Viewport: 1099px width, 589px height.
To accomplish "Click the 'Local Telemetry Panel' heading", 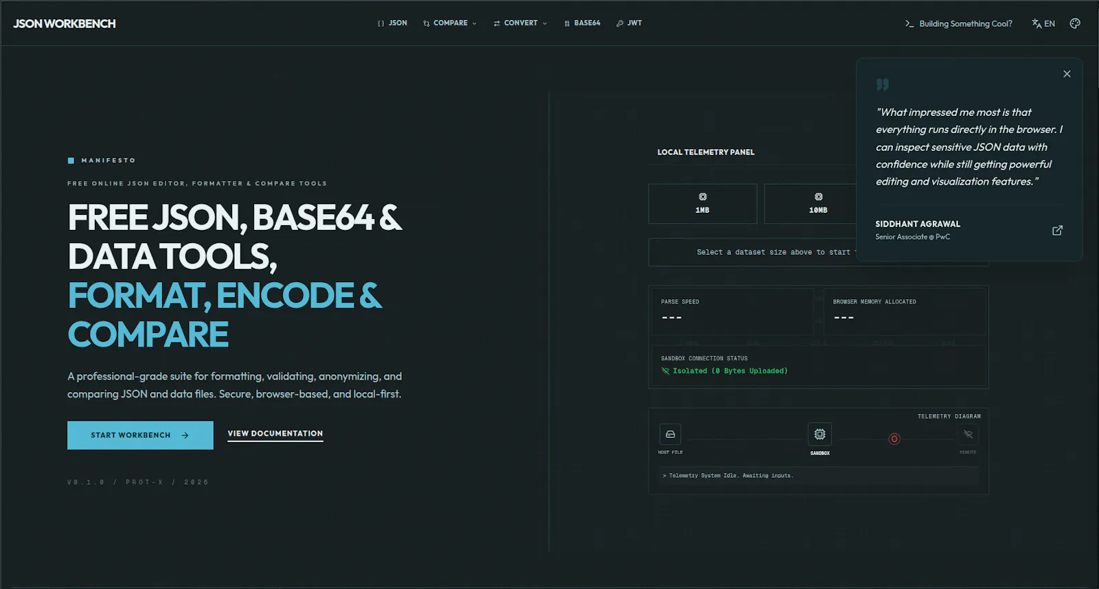I will [x=705, y=152].
